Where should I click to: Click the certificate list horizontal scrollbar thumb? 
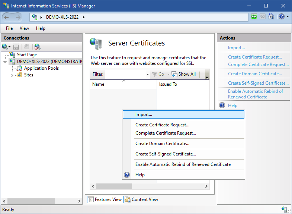click(114, 186)
